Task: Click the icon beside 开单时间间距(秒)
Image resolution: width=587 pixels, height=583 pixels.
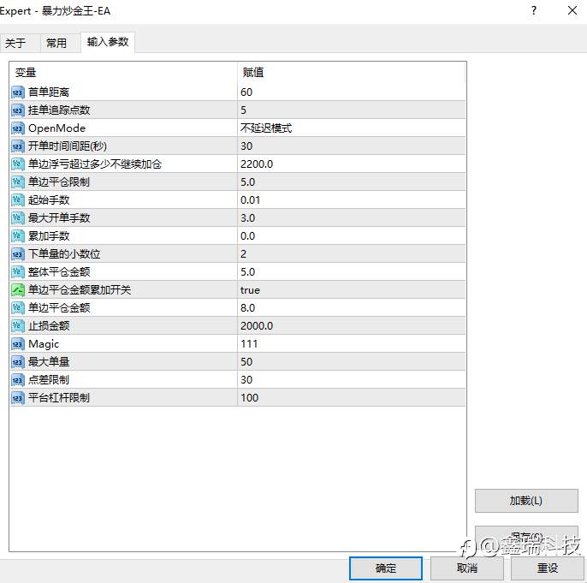Action: [x=18, y=146]
